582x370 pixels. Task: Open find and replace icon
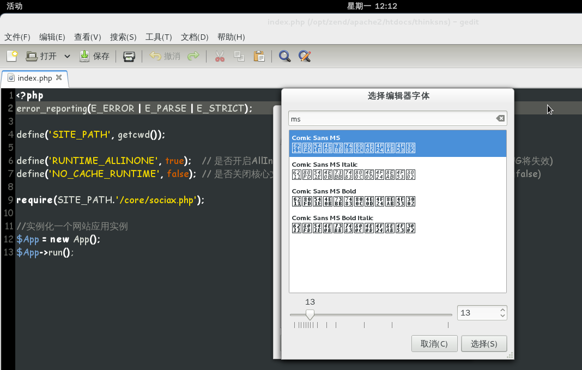(x=305, y=56)
